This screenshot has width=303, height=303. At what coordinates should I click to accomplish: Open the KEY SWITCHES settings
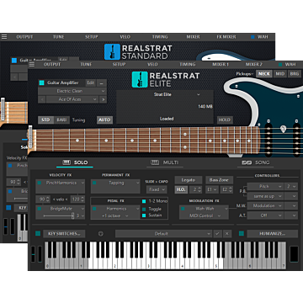tap(64, 233)
